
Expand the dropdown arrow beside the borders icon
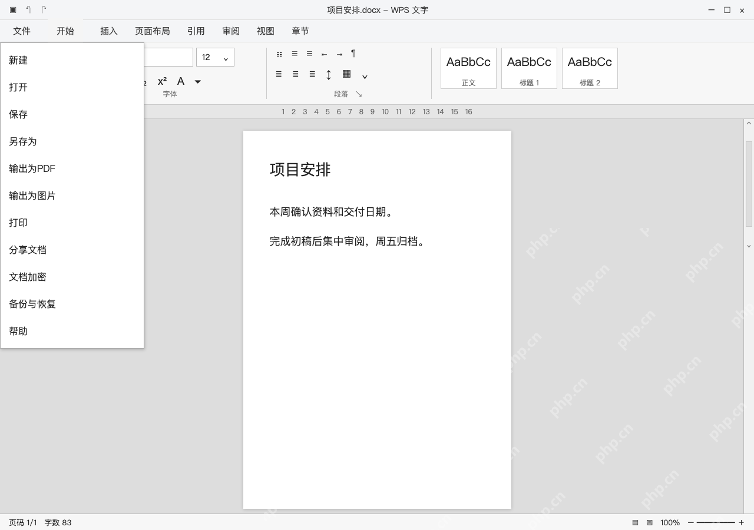[x=365, y=77]
